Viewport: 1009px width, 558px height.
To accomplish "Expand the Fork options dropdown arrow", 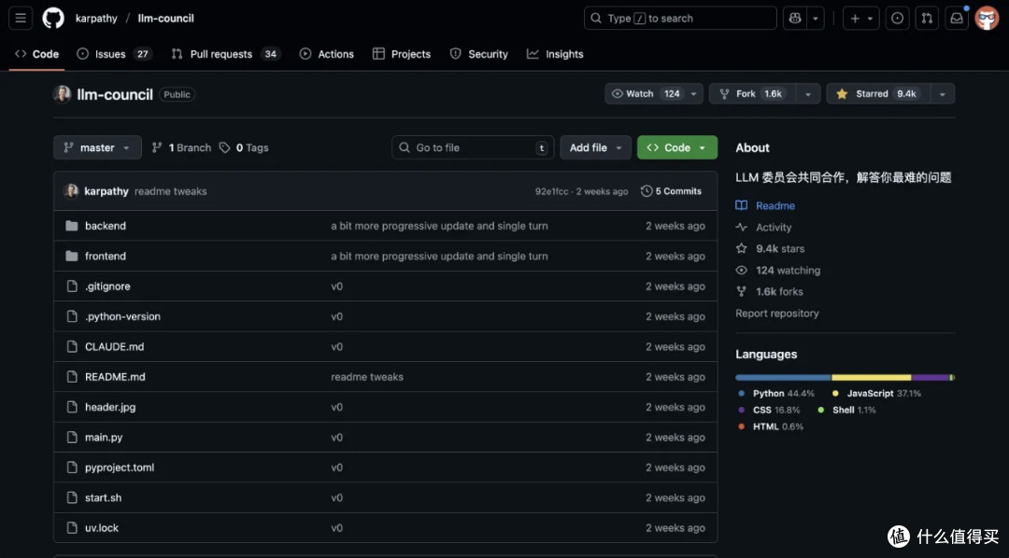I will coord(808,94).
